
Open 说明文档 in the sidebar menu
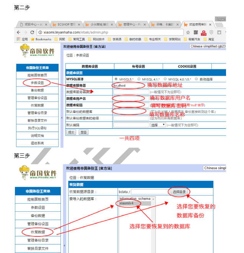pyautogui.click(x=37, y=135)
